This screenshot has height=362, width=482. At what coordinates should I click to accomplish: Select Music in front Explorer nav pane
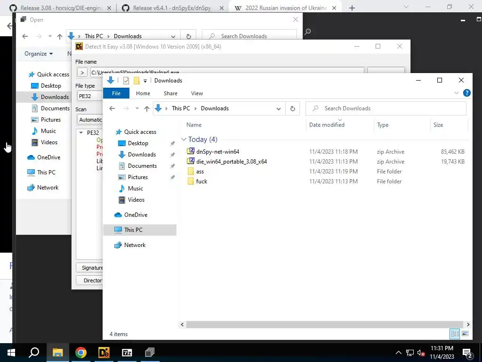135,189
